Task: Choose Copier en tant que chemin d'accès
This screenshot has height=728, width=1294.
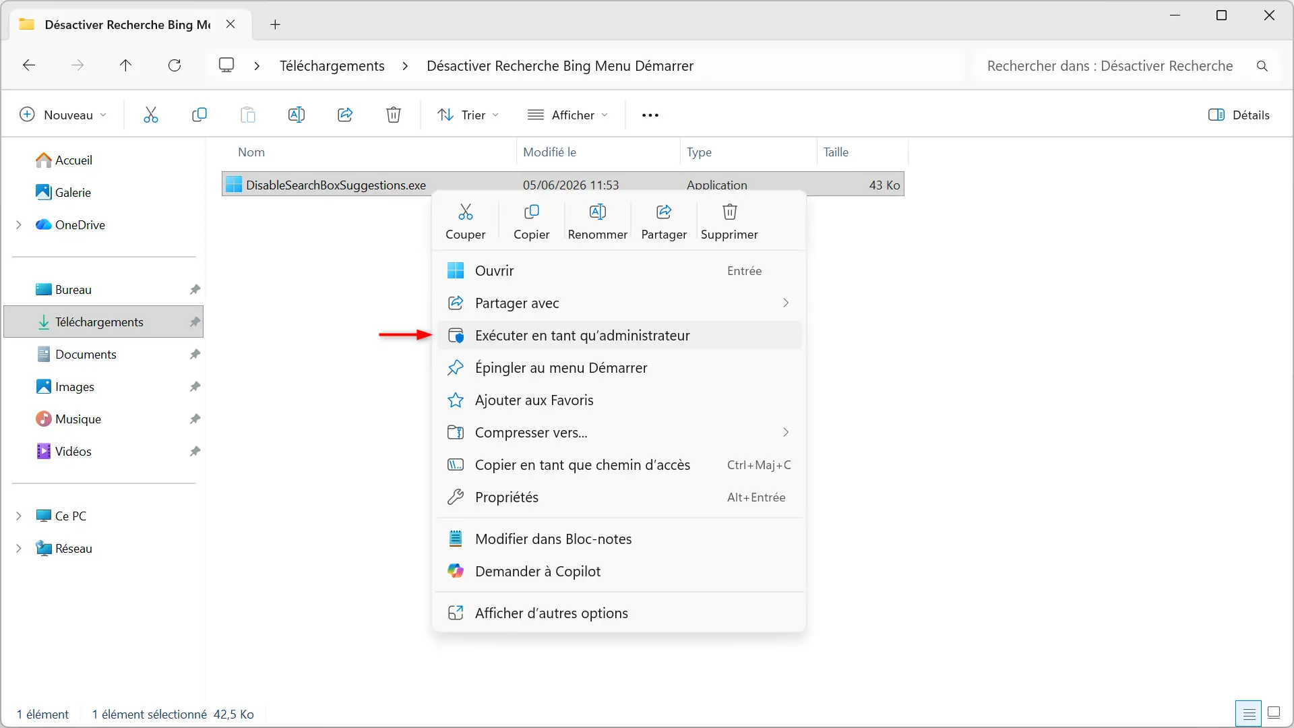Action: click(619, 465)
